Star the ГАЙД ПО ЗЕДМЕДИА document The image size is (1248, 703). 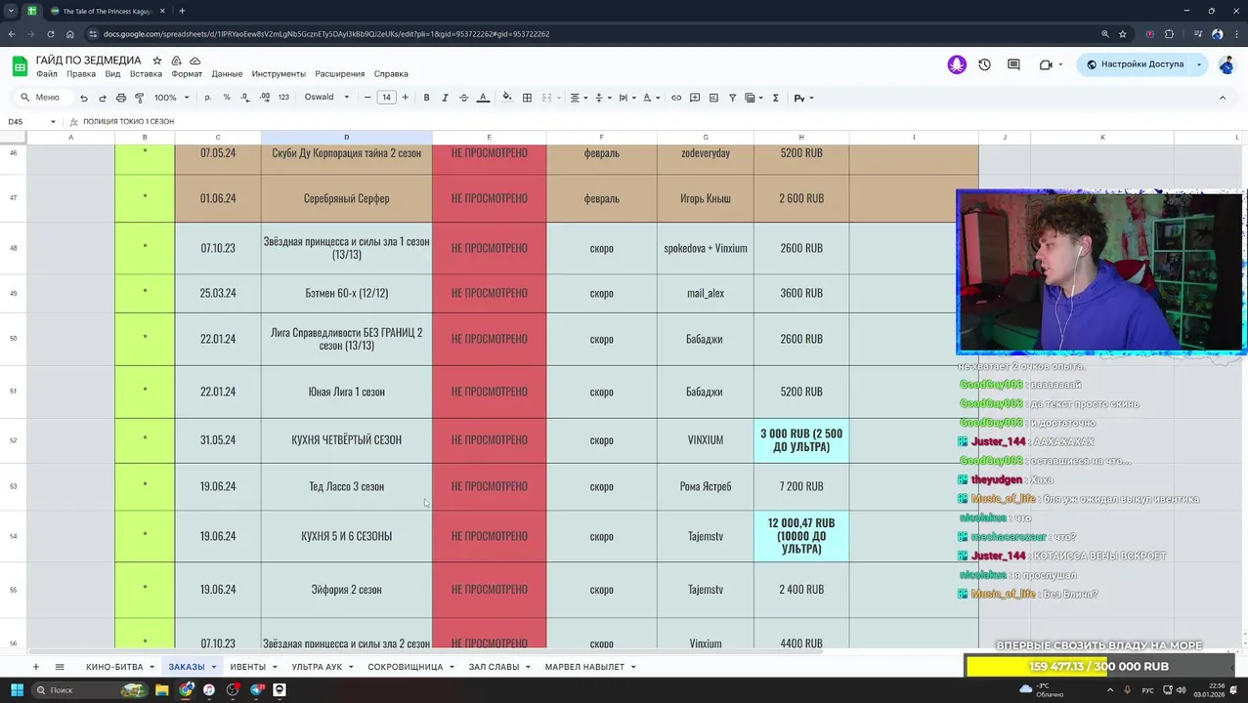click(156, 61)
